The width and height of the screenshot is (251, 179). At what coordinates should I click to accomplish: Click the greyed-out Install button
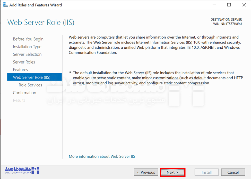tap(206, 172)
